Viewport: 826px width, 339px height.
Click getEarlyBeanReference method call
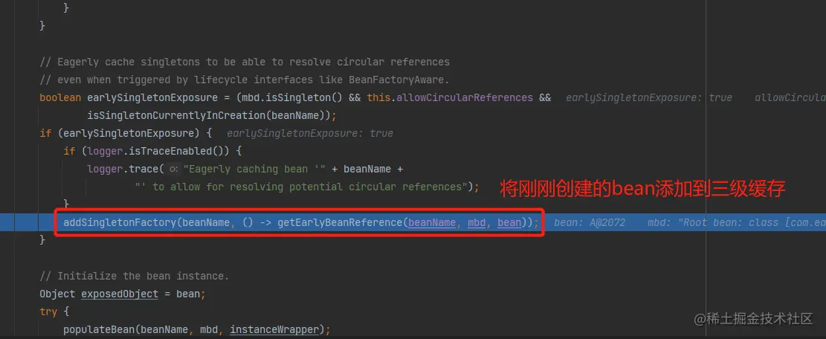tap(341, 222)
